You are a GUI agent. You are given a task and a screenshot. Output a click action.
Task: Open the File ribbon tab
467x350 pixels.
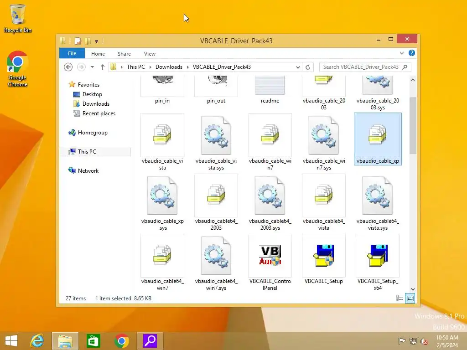coord(72,54)
